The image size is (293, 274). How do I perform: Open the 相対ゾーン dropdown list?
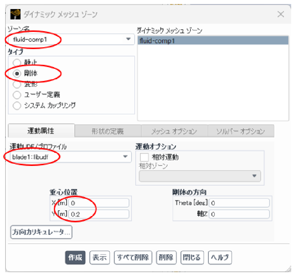254,176
